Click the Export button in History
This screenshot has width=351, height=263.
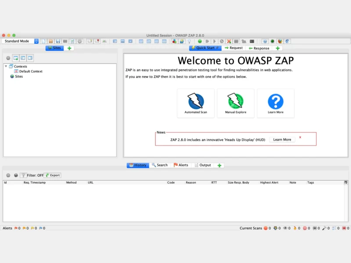pyautogui.click(x=53, y=175)
